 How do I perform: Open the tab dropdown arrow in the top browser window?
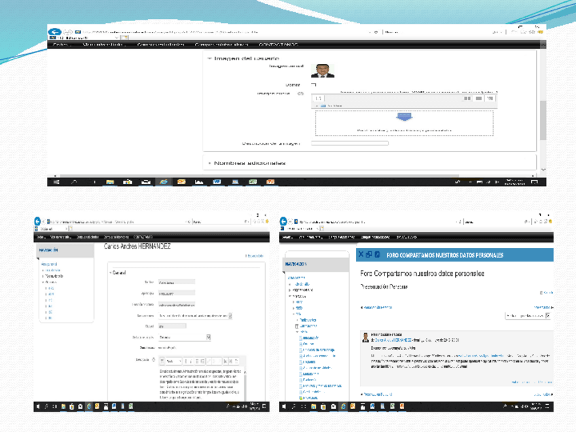coord(116,37)
